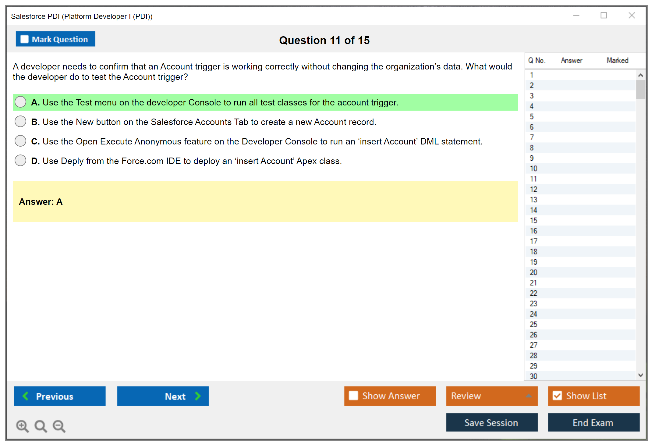
Task: Select question 15 in the list
Action: point(533,220)
